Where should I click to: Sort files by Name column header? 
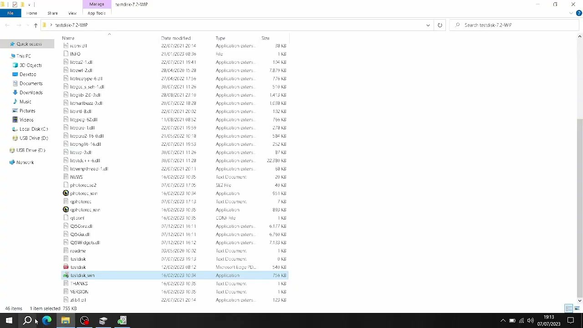tap(68, 38)
